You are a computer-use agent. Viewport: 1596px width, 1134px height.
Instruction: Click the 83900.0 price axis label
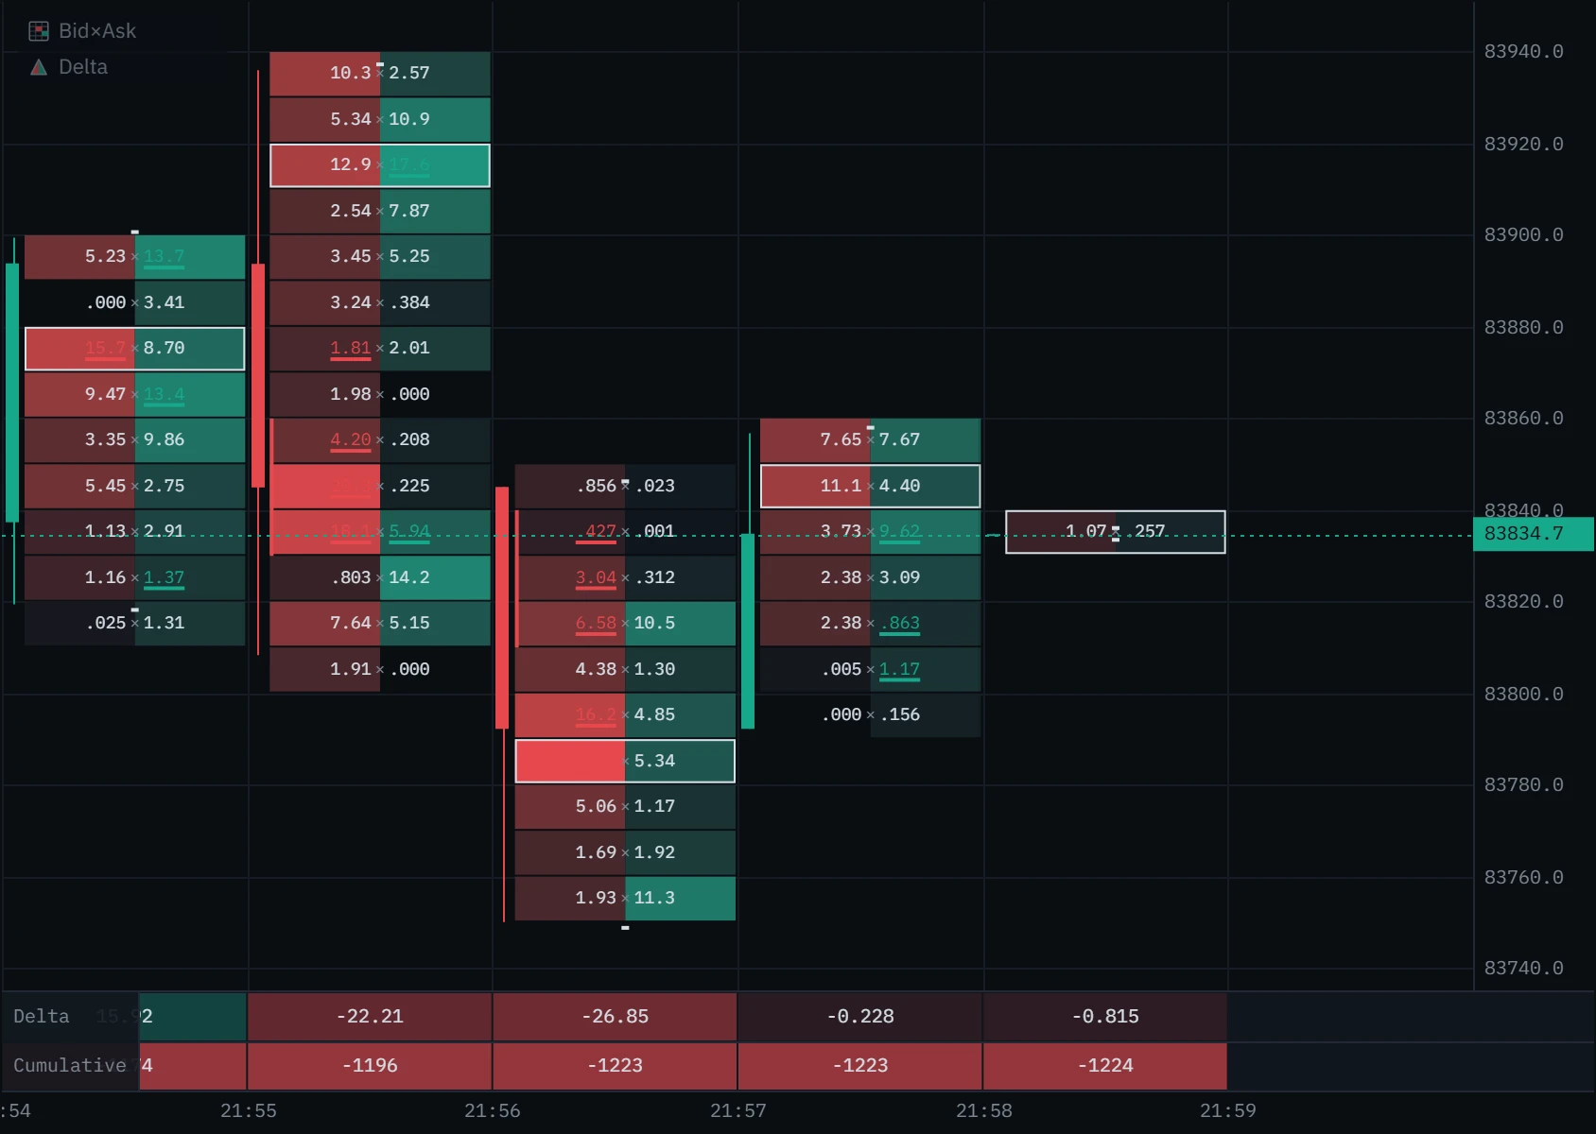tap(1523, 235)
